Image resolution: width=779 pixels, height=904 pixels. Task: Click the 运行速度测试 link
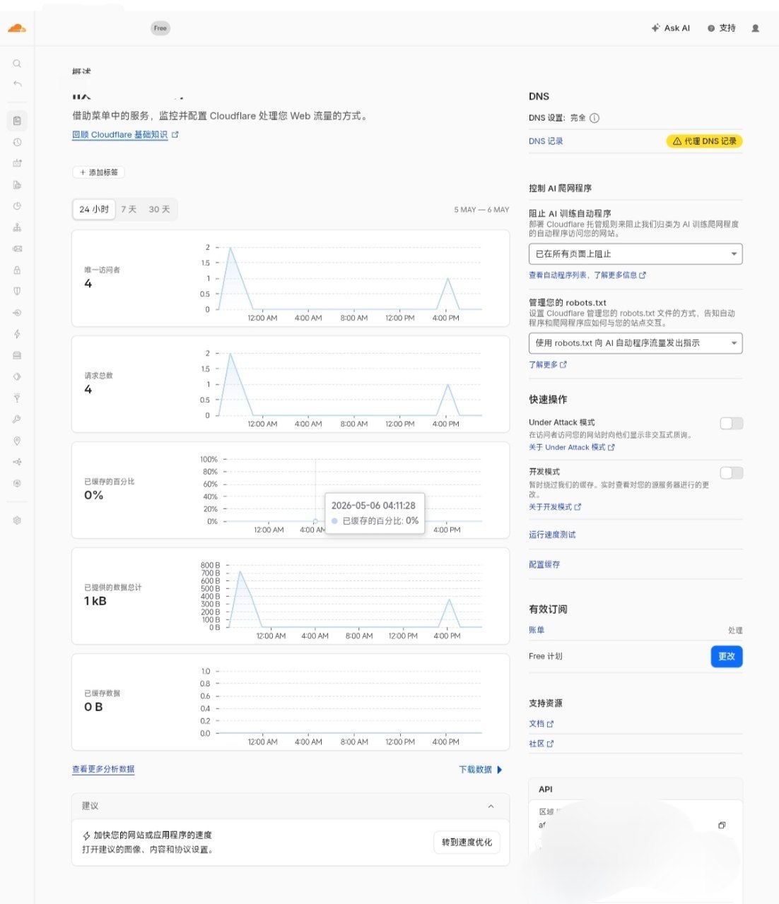coord(552,535)
